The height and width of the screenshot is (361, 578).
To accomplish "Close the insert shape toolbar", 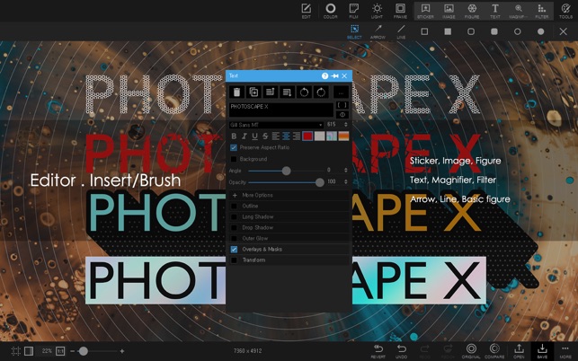I will 564,31.
